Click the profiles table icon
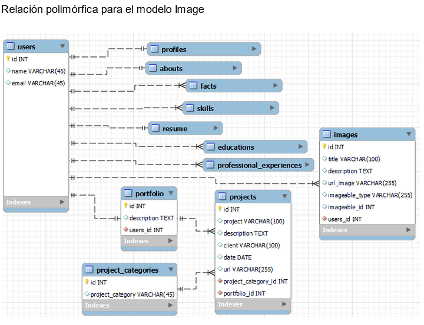The width and height of the screenshot is (424, 325). tap(154, 49)
